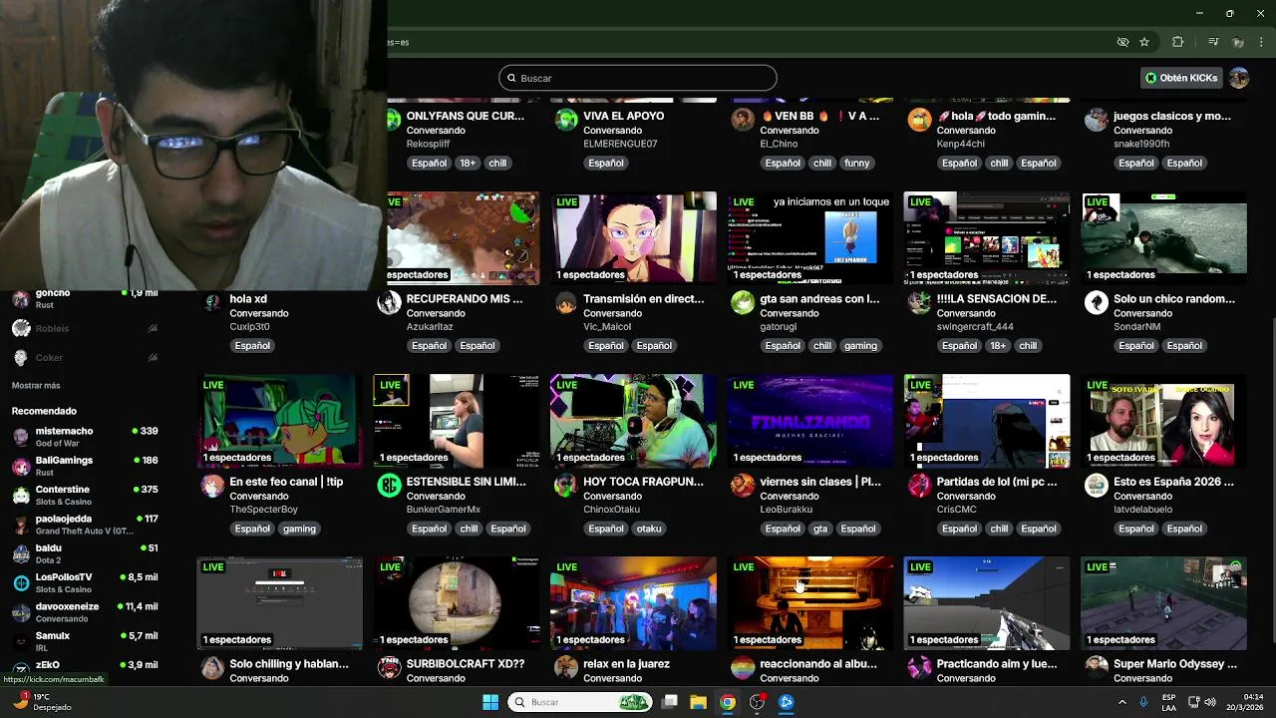This screenshot has width=1276, height=718.
Task: Click the crossed-out eye icon in address bar
Action: click(1122, 42)
